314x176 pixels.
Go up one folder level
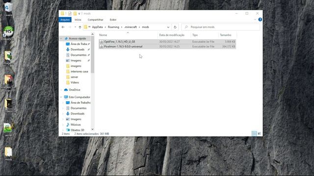(x=80, y=27)
